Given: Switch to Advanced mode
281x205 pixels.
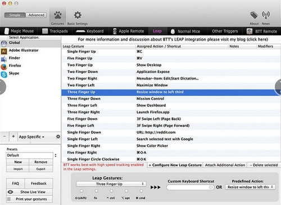Looking at the screenshot, I should (36, 15).
